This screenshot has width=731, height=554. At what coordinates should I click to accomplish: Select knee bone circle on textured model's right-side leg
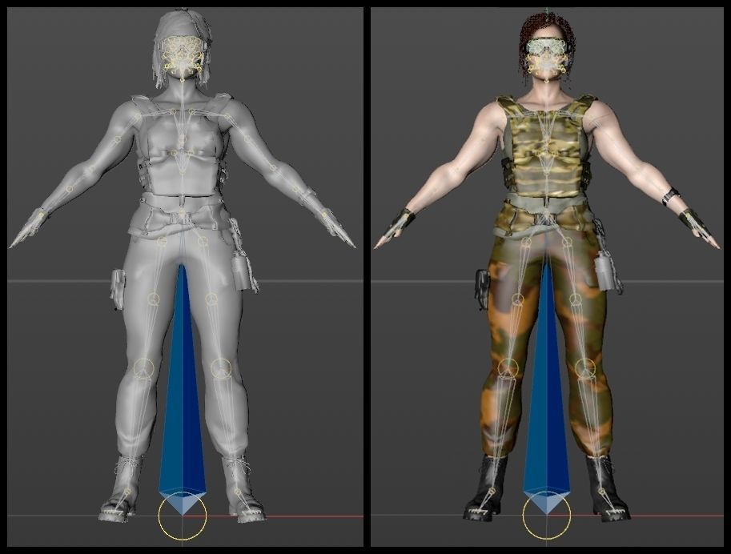585,368
